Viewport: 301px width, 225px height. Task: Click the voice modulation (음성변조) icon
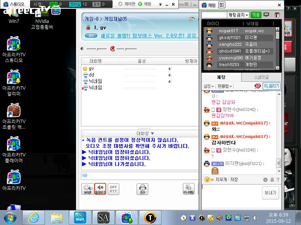point(100,188)
